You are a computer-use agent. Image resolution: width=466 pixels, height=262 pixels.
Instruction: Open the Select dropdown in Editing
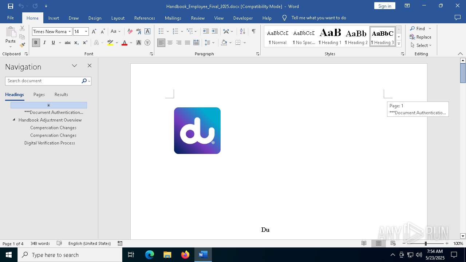pyautogui.click(x=421, y=45)
